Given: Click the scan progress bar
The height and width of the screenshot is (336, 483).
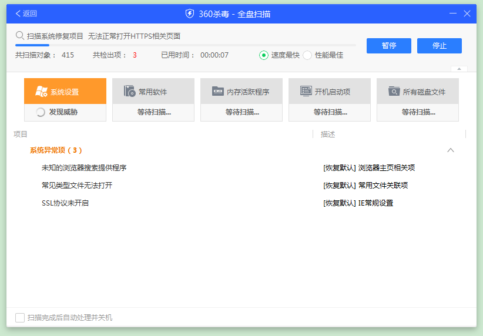Looking at the screenshot, I should (x=185, y=45).
